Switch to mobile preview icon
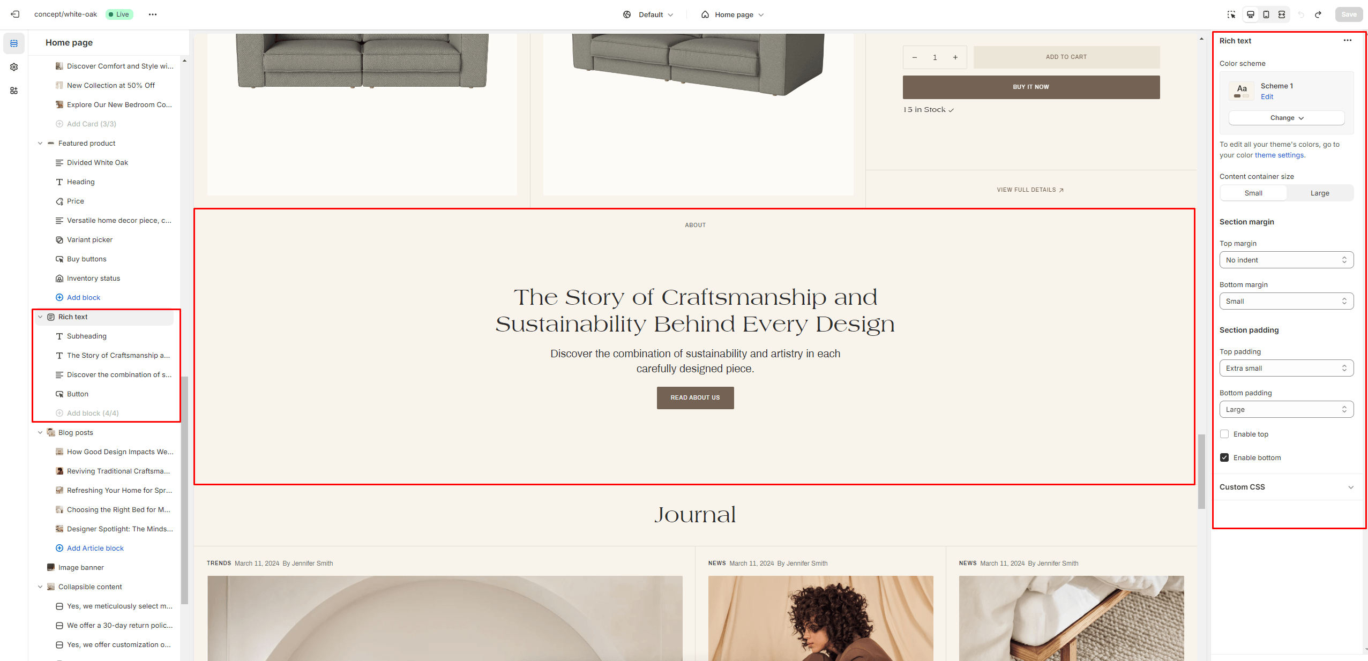 pyautogui.click(x=1266, y=14)
